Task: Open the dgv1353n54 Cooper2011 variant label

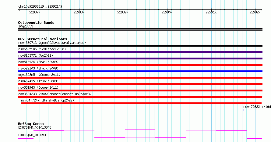Action: (39, 75)
